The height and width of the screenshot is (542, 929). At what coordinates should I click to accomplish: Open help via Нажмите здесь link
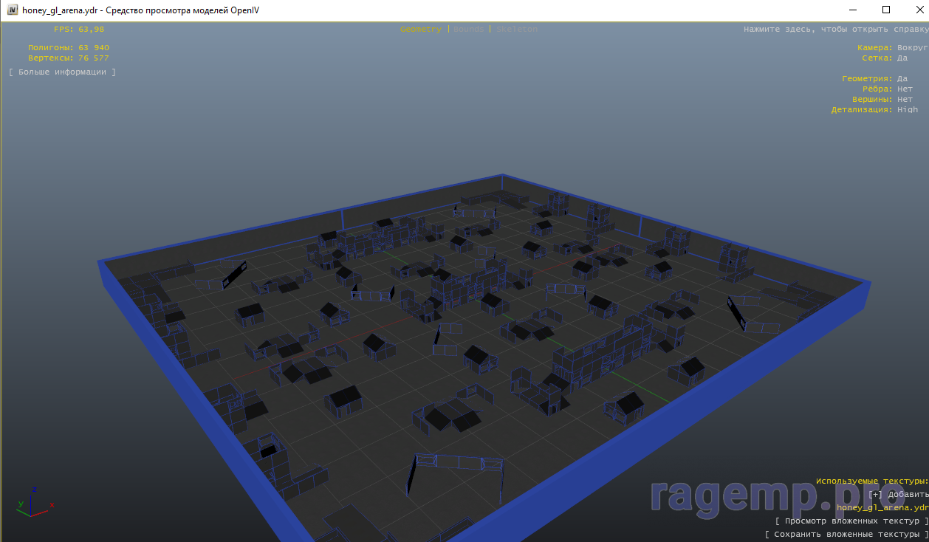point(835,30)
